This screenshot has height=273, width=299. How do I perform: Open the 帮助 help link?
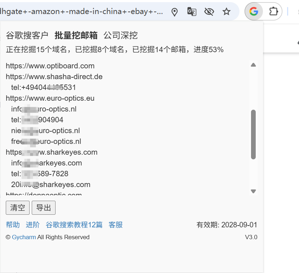tap(13, 225)
